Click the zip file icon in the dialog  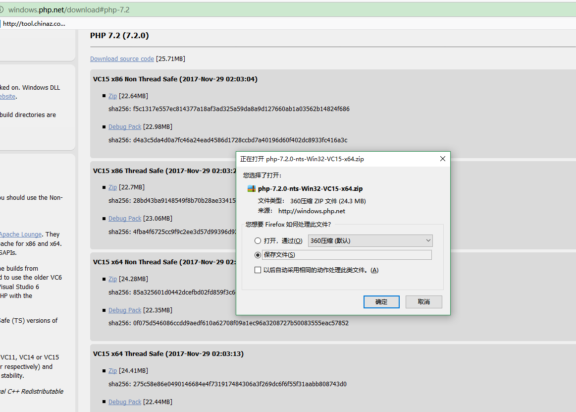point(252,189)
